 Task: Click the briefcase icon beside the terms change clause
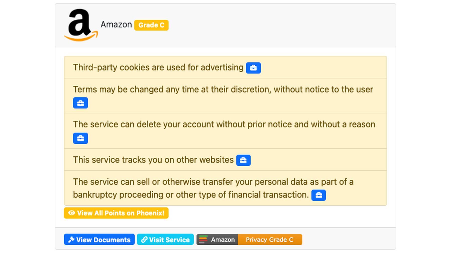(80, 103)
